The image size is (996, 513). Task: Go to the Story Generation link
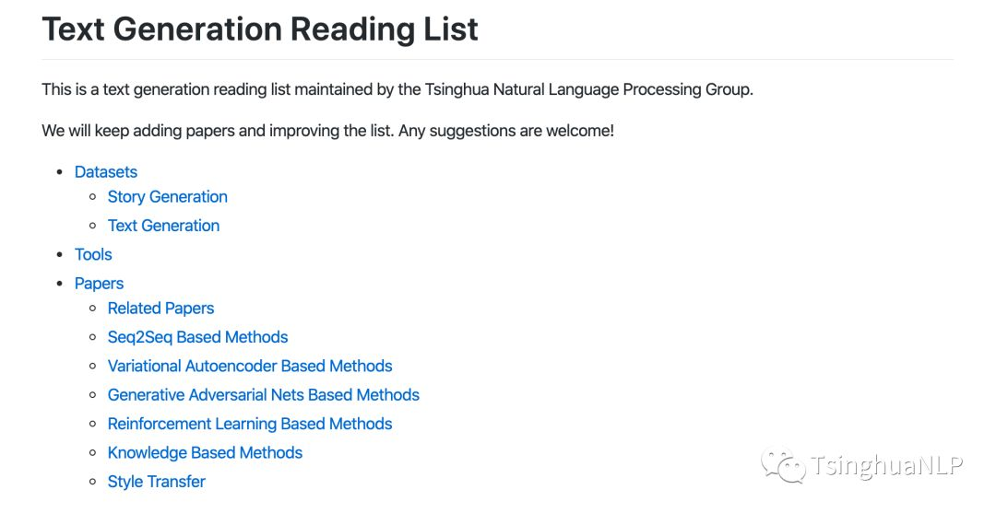pyautogui.click(x=167, y=197)
